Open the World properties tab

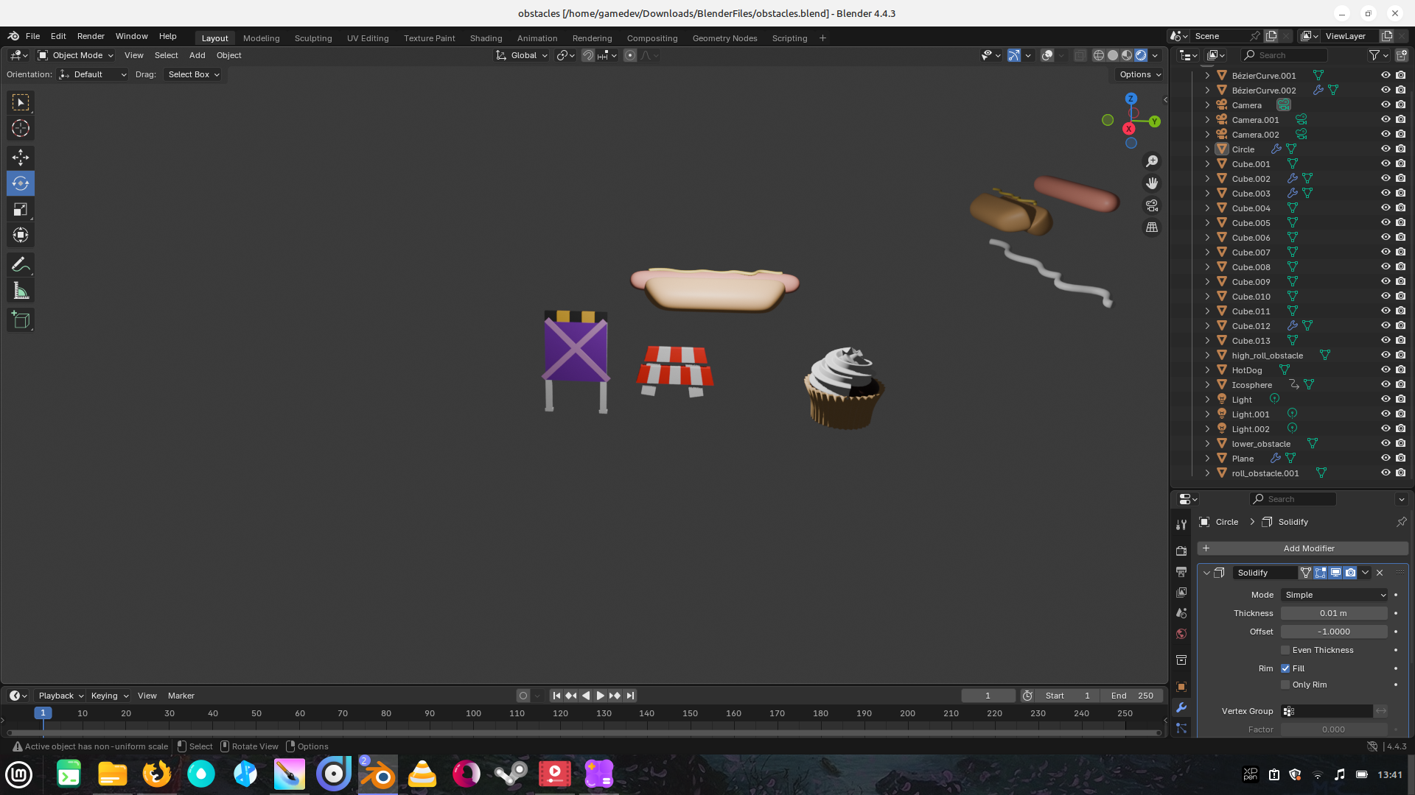[x=1181, y=634]
